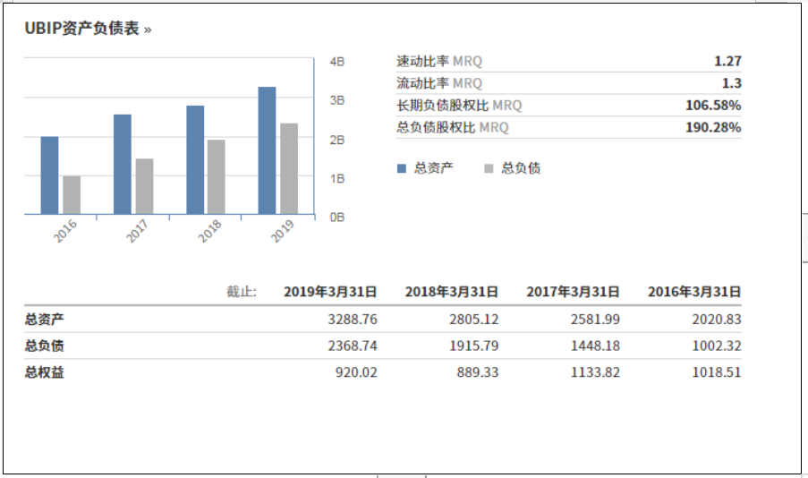Select the 流动比率 MRQ label
This screenshot has width=808, height=478.
tap(439, 83)
